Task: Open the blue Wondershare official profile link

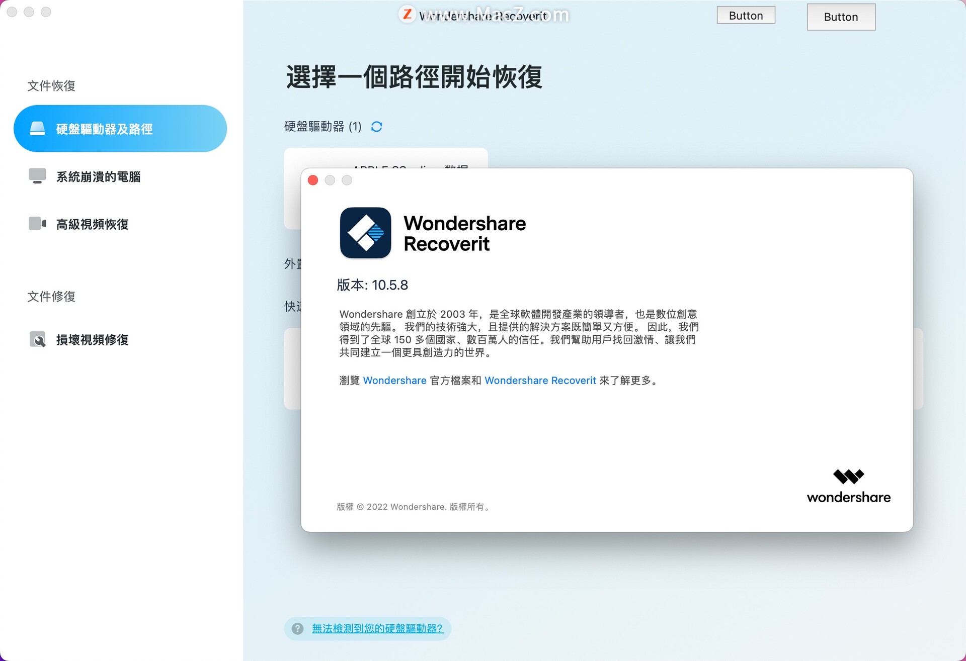Action: (394, 381)
